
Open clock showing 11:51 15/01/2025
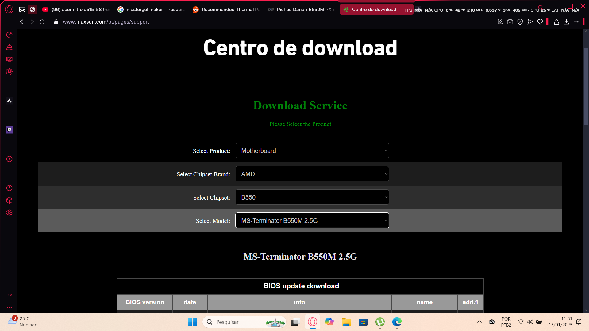click(x=560, y=322)
